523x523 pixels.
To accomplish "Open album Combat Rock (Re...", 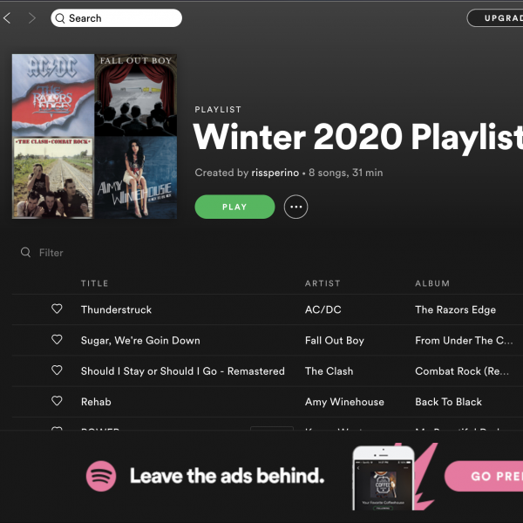I will pos(462,371).
